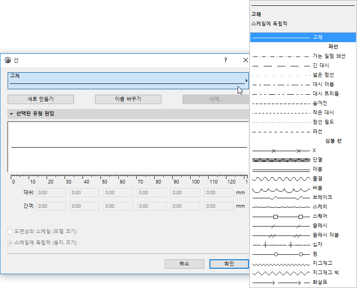The height and width of the screenshot is (288, 357).
Task: Select the 긴 대시 line type
Action: (303, 65)
